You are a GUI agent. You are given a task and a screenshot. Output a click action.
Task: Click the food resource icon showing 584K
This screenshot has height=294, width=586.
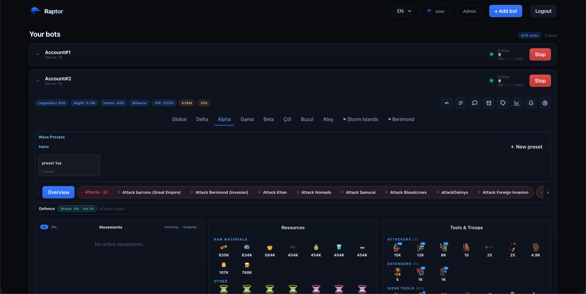click(x=270, y=247)
